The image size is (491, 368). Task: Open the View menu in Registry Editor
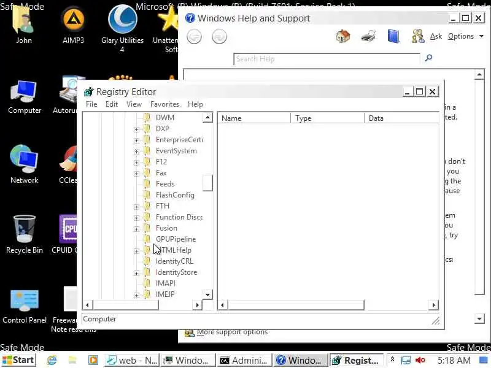click(x=134, y=104)
